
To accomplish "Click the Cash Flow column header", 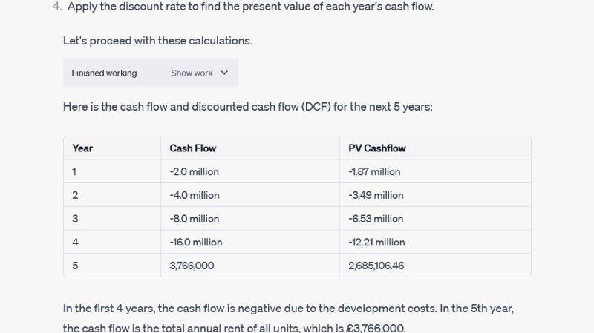I will (x=193, y=148).
